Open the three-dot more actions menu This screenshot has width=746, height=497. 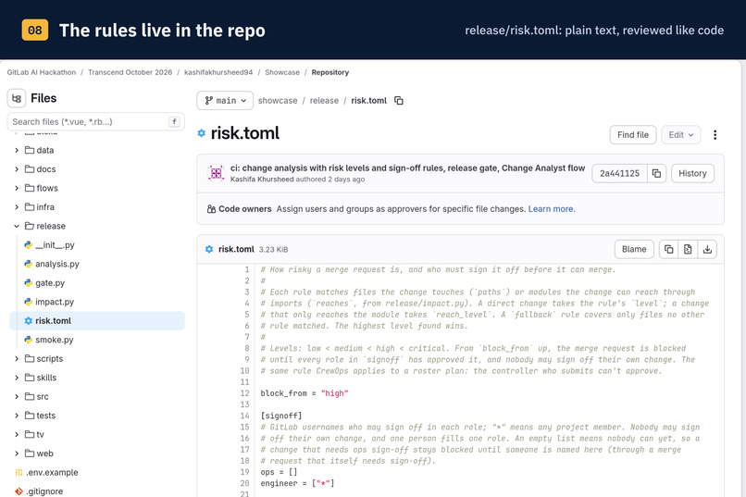715,135
